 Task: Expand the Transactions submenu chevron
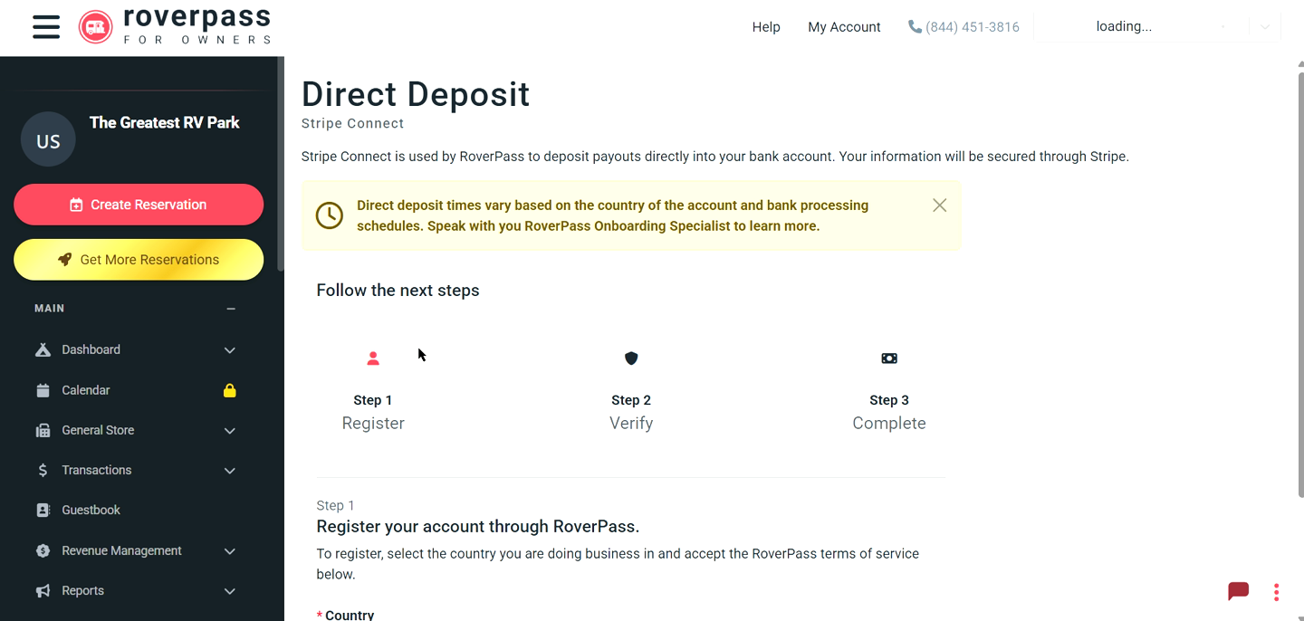(x=230, y=471)
